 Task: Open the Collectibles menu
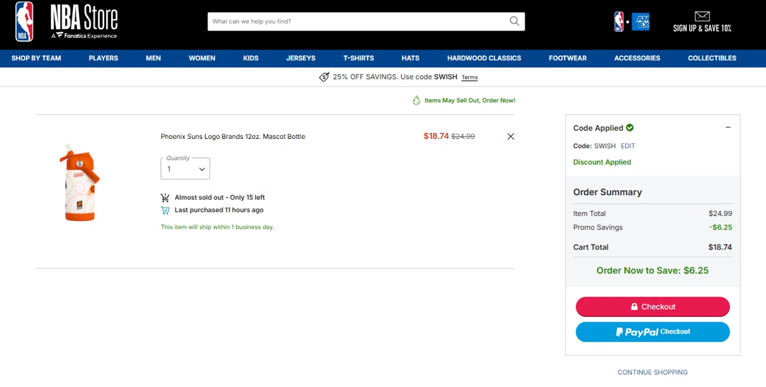point(712,58)
